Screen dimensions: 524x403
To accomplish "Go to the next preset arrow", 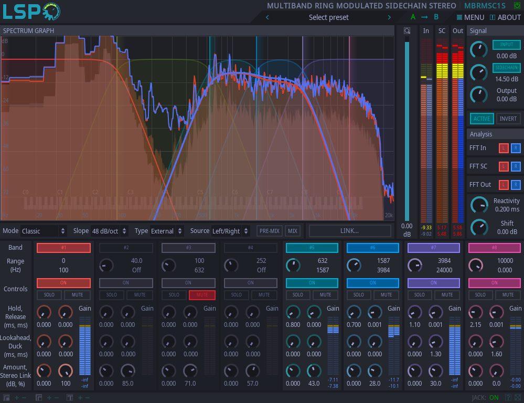I will [389, 17].
